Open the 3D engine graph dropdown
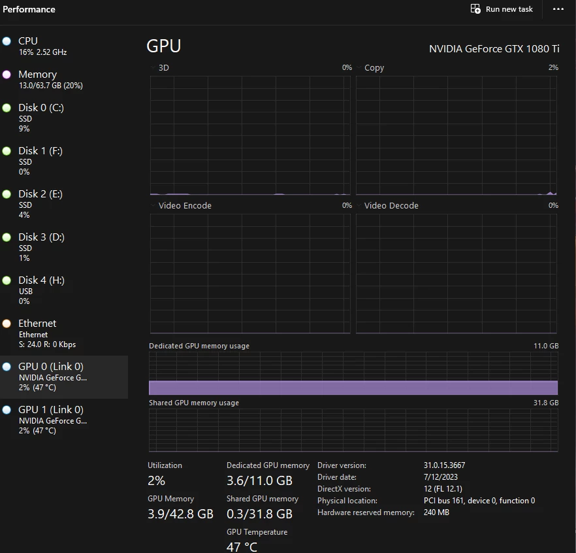Viewport: 576px width, 553px height. point(153,68)
